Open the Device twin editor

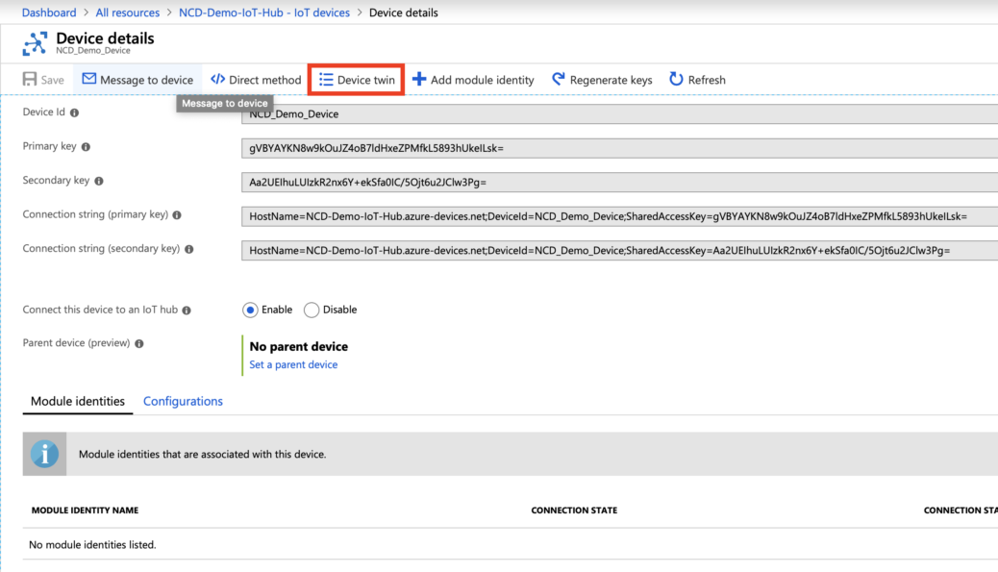point(355,79)
